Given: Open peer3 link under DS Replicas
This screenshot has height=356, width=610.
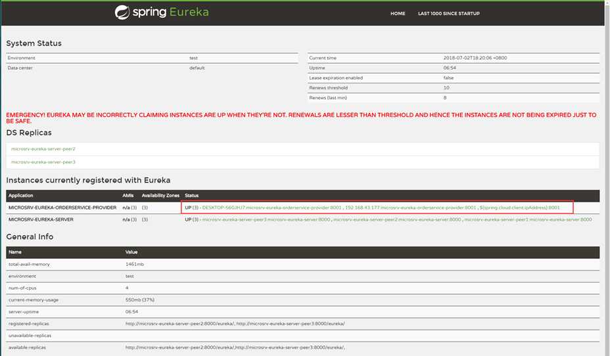Looking at the screenshot, I should pos(43,162).
